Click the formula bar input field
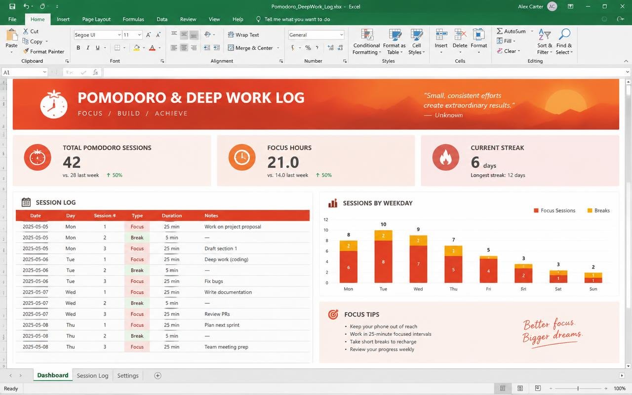This screenshot has width=632, height=395. (363, 72)
